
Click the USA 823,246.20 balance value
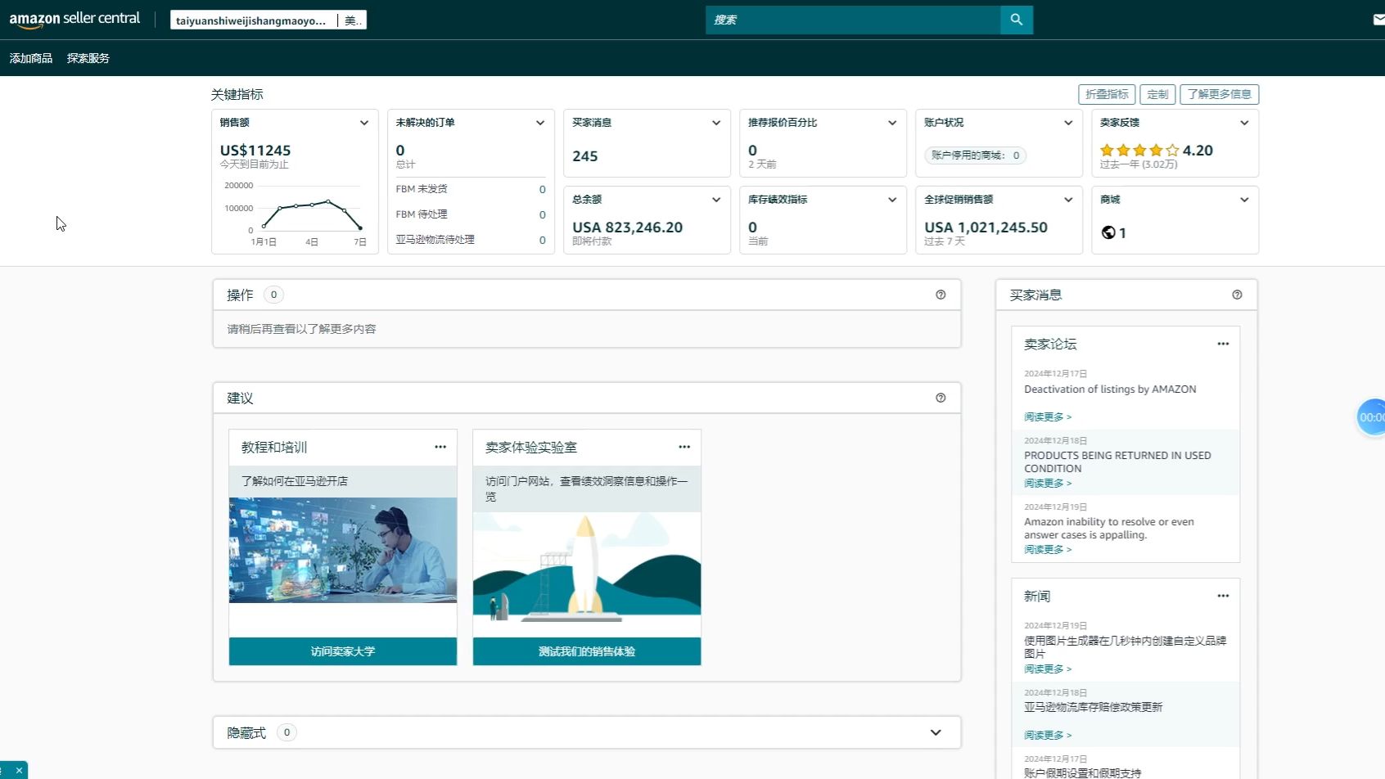coord(627,227)
